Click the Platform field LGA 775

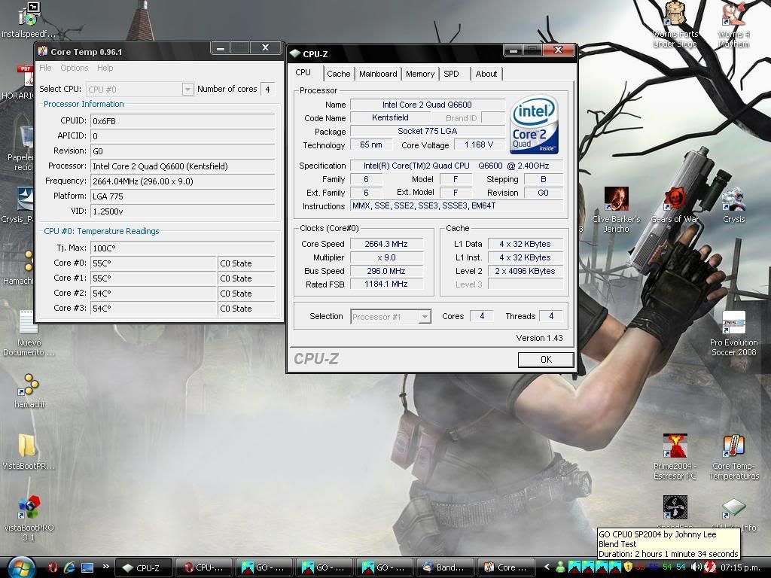point(182,196)
